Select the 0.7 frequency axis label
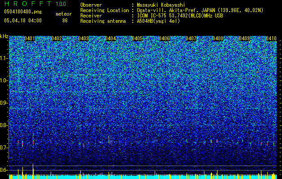Screen dimensions: 282x179 3,148
